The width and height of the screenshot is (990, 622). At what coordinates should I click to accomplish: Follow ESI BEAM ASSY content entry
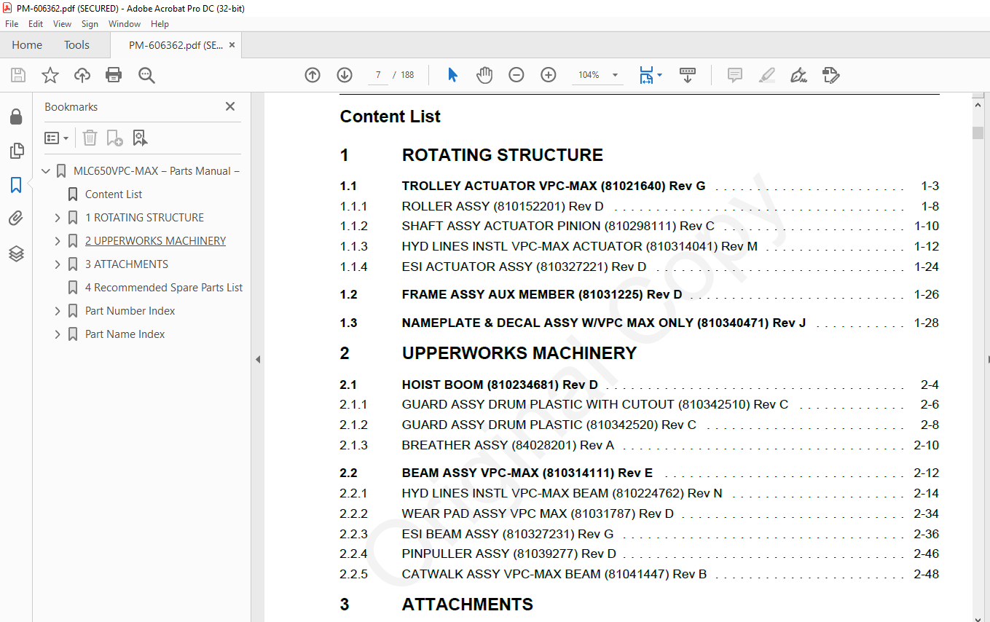(508, 534)
